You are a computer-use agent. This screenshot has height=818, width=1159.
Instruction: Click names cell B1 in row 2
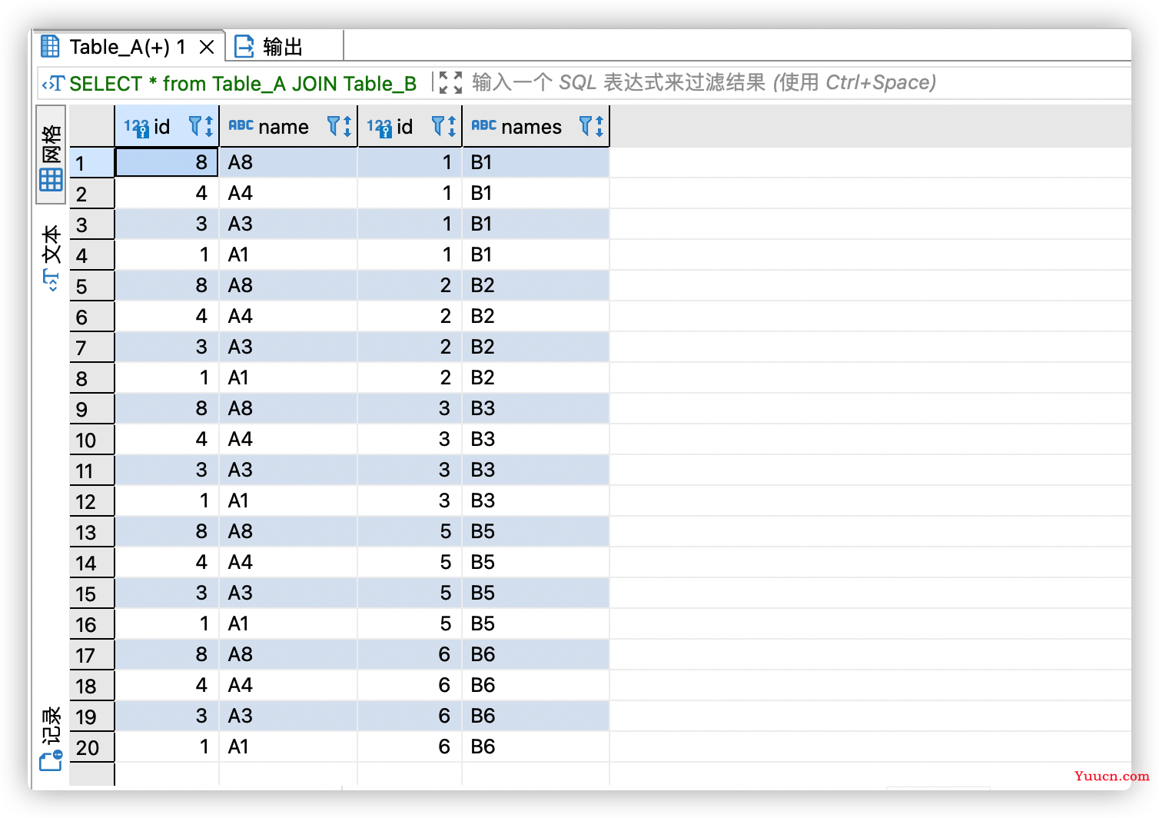coord(536,193)
